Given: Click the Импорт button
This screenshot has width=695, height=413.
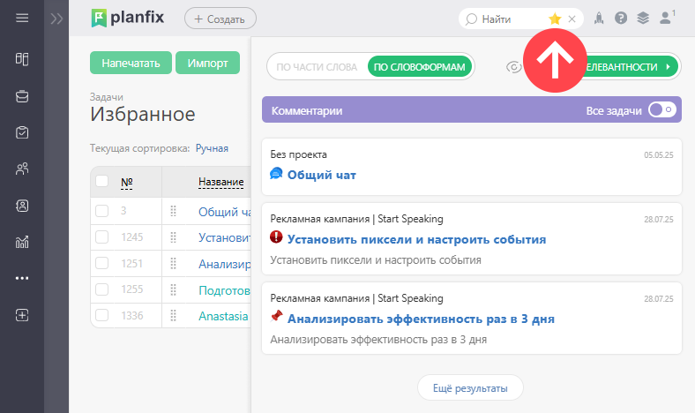Looking at the screenshot, I should point(207,63).
